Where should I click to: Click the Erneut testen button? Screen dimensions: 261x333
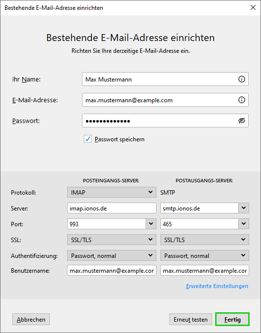[x=190, y=319]
